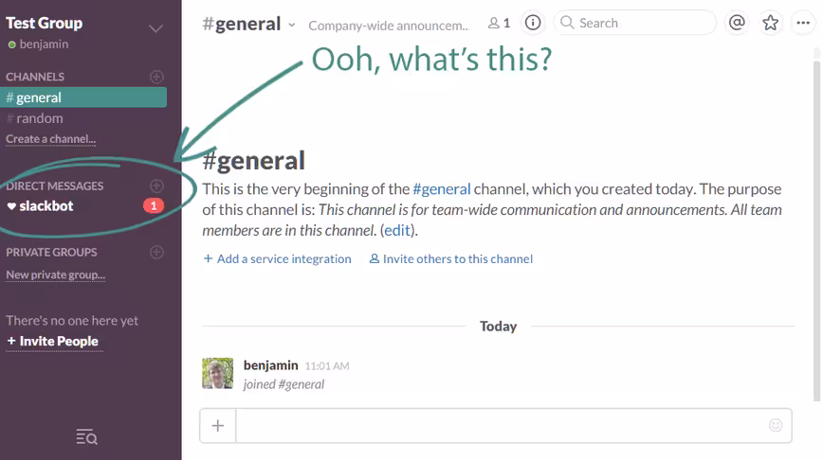The image size is (823, 460).
Task: Open the slackbot direct message
Action: [x=41, y=206]
